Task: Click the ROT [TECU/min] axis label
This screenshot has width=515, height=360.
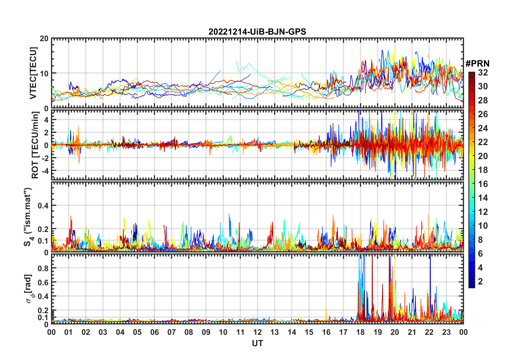Action: (35, 145)
